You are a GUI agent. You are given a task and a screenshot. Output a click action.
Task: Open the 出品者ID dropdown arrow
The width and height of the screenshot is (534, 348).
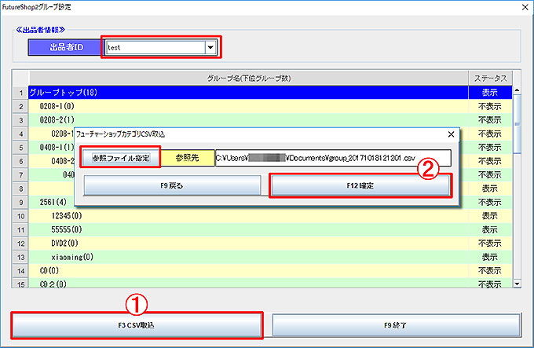pos(210,47)
